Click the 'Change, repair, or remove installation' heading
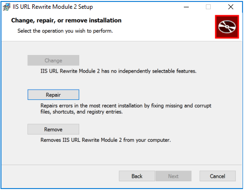The image size is (244, 191). click(x=67, y=20)
